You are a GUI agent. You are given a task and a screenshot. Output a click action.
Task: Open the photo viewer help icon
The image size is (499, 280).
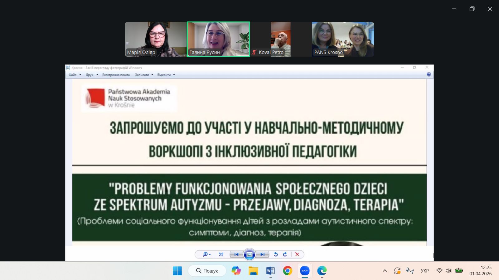point(429,74)
